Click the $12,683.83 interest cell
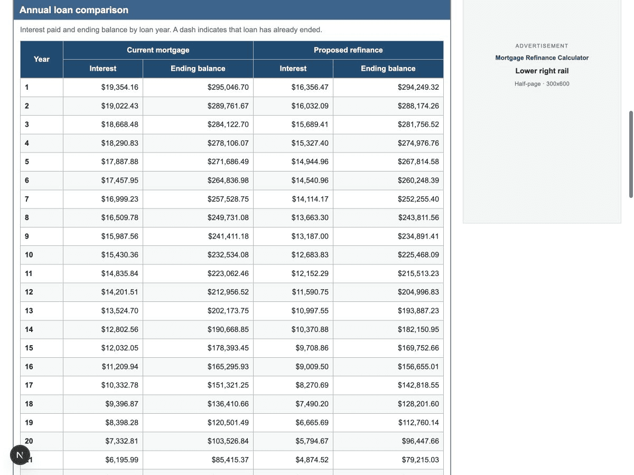The height and width of the screenshot is (475, 634). pos(293,255)
